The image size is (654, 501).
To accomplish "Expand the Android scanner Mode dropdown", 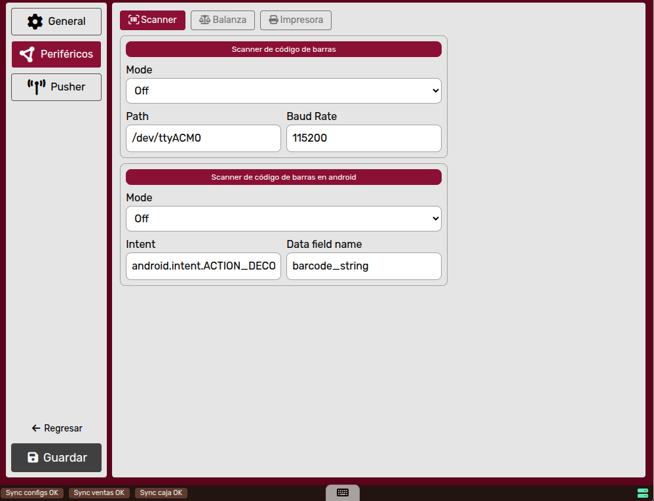I will pyautogui.click(x=283, y=219).
